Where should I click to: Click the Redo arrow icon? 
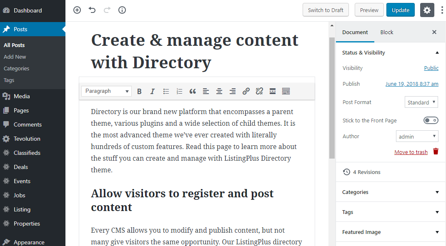[x=107, y=10]
